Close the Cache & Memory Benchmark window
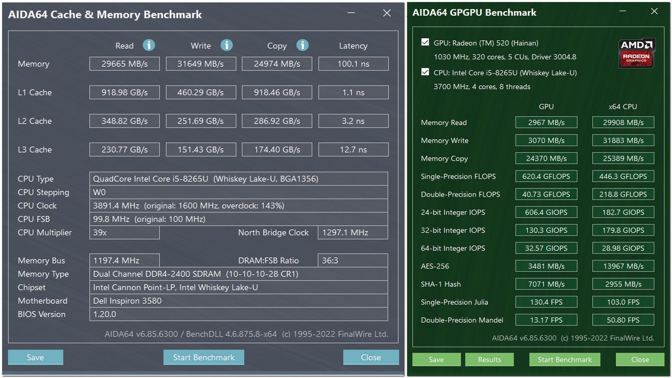The image size is (672, 378). 386,13
